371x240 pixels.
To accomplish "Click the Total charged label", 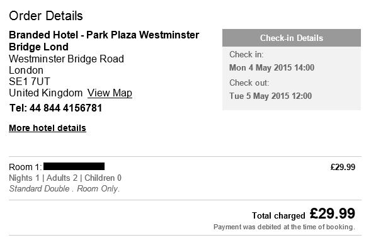I will tap(278, 215).
